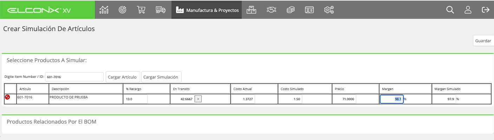Open the handshake module icon
The image size is (494, 140).
point(271,10)
